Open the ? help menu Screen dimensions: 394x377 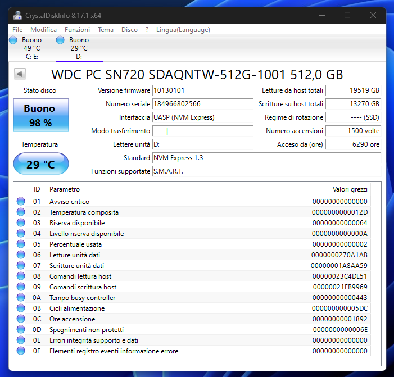(147, 30)
